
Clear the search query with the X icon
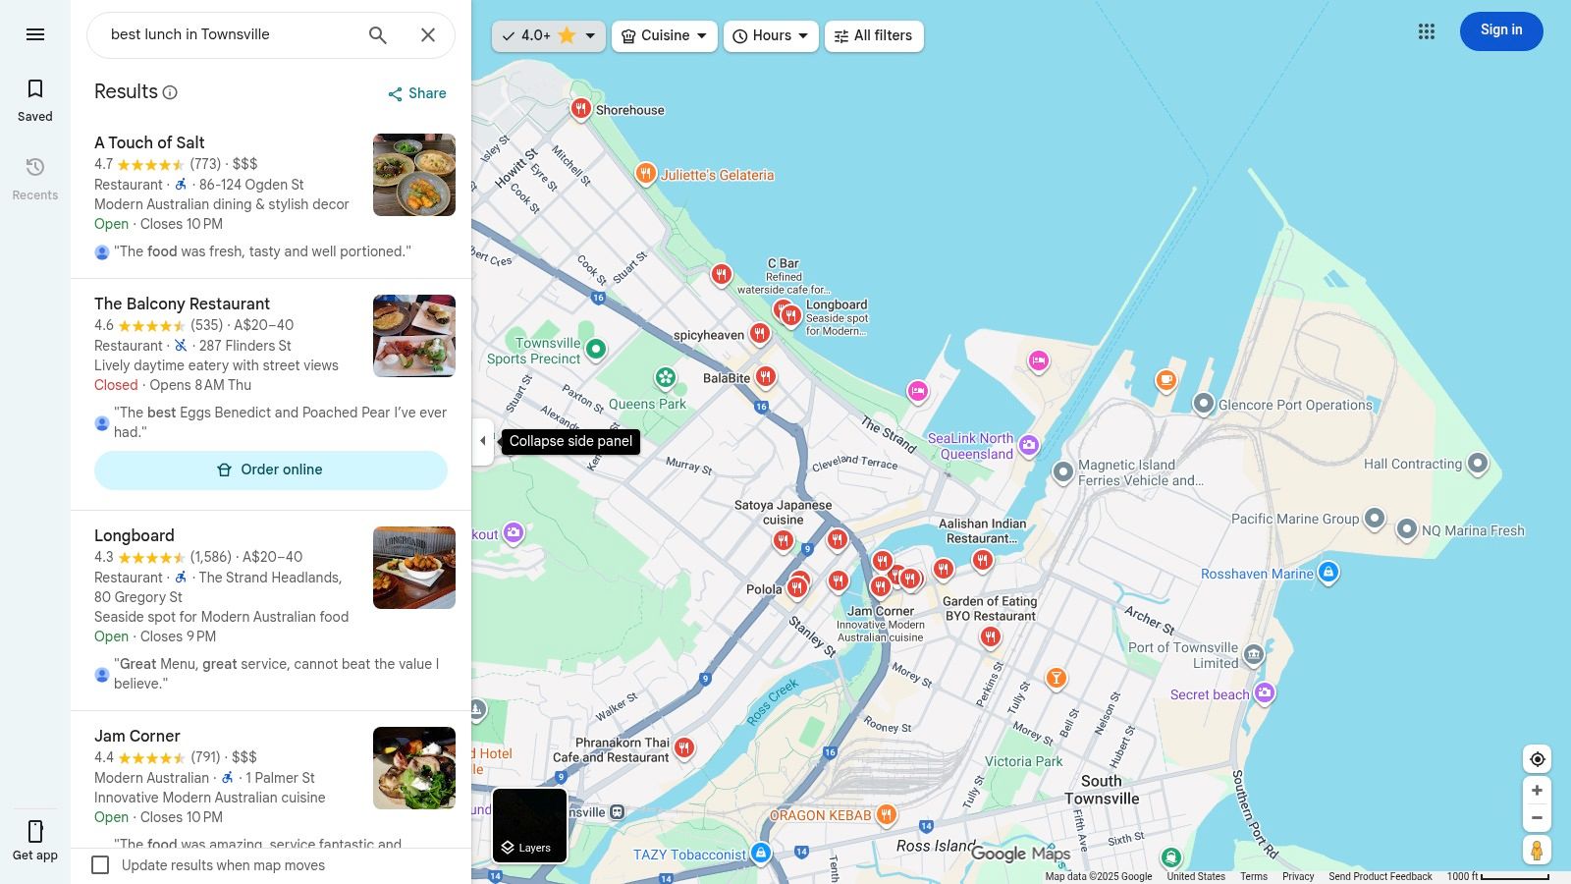[x=428, y=34]
